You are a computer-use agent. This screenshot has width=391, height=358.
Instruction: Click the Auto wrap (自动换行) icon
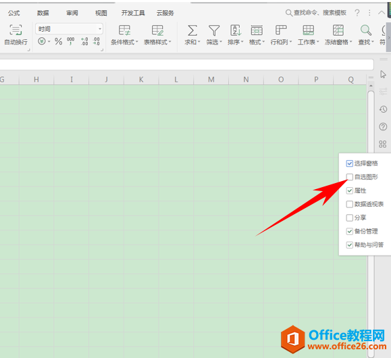(16, 30)
